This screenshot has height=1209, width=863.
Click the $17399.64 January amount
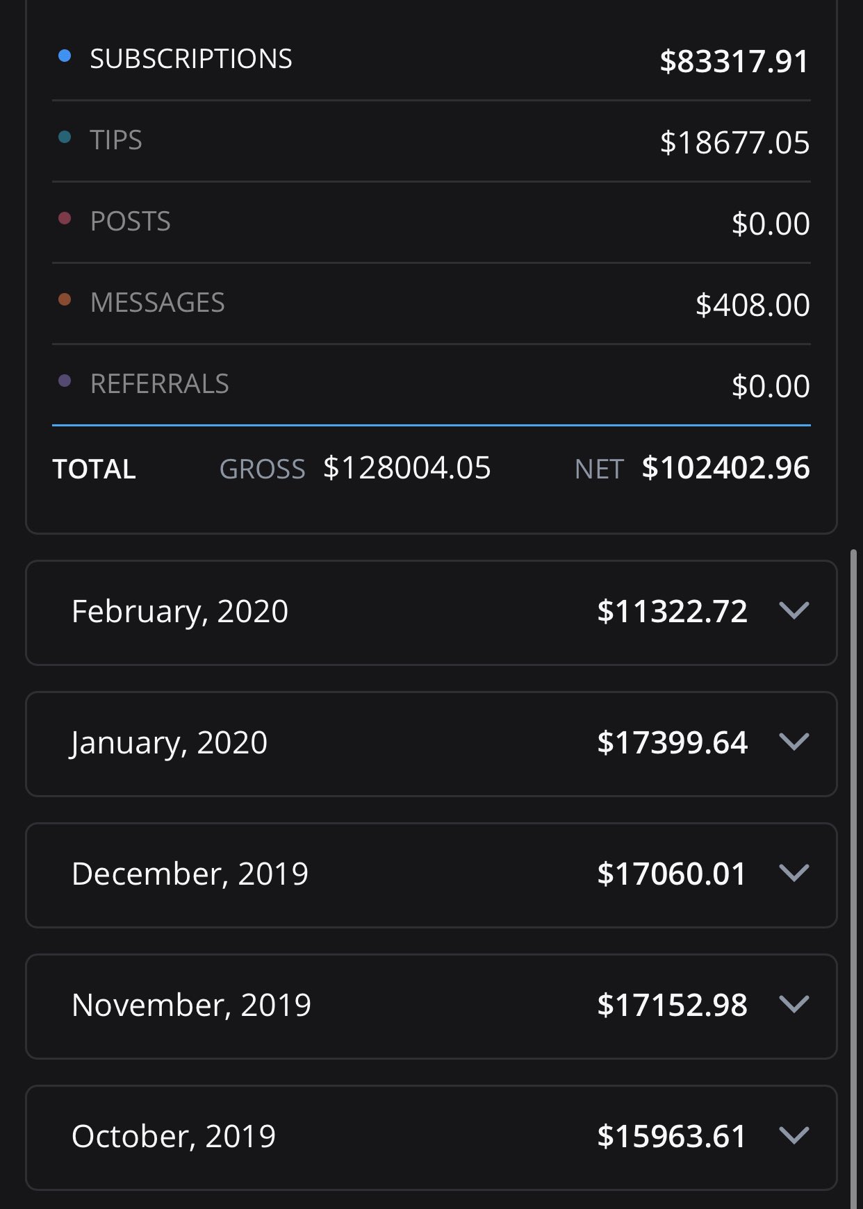tap(672, 742)
